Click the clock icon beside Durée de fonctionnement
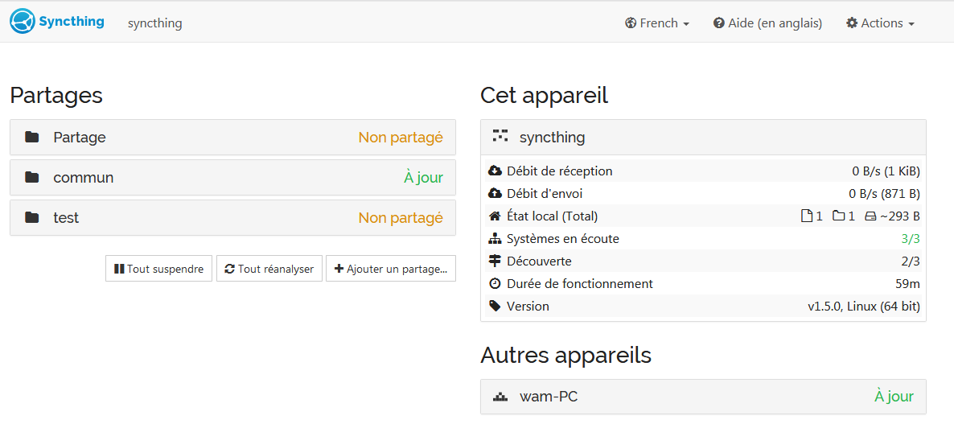The image size is (954, 424). coord(496,284)
